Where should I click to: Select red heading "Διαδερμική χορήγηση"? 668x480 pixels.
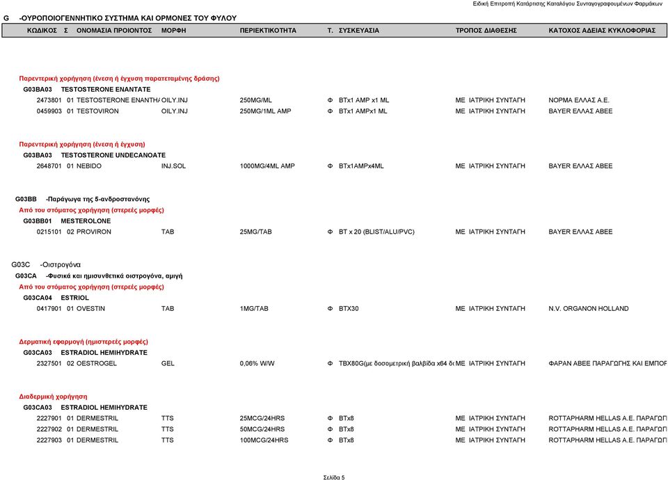(53, 397)
